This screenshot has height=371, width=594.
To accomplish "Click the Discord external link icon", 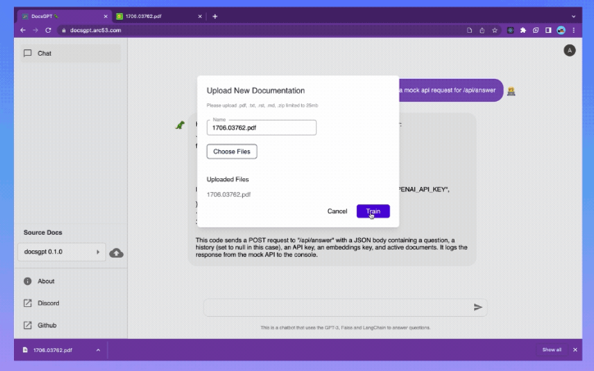I will pyautogui.click(x=28, y=303).
